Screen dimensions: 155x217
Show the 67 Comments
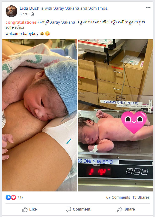click(x=118, y=197)
